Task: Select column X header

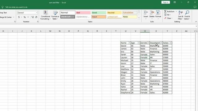Action: click(x=156, y=31)
